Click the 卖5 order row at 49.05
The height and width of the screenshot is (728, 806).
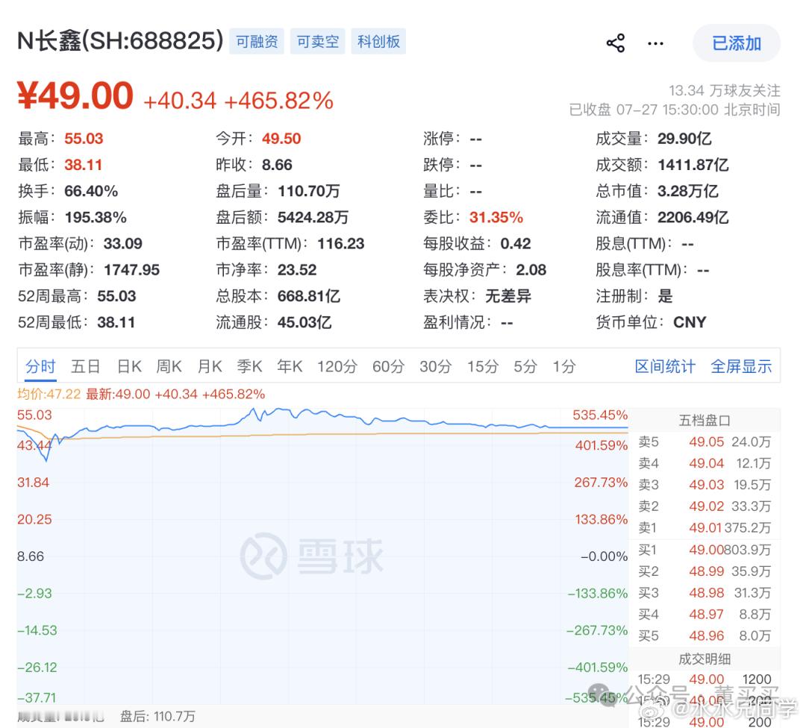tap(705, 442)
